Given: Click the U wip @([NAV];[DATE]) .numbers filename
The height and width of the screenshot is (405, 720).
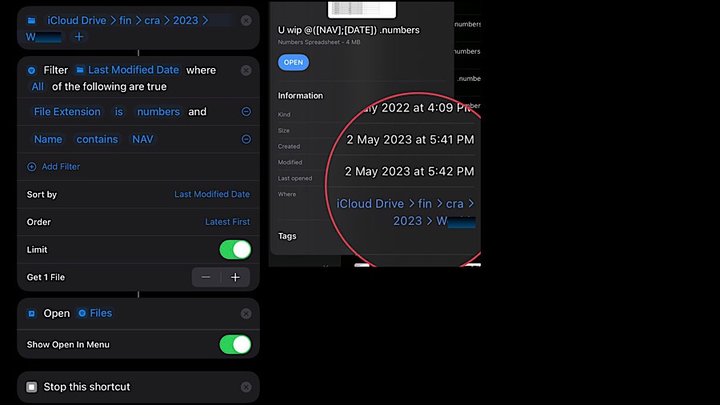Looking at the screenshot, I should [x=349, y=30].
